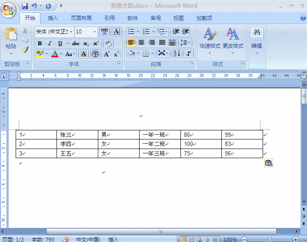Show or hide paragraph marks

pyautogui.click(x=189, y=53)
